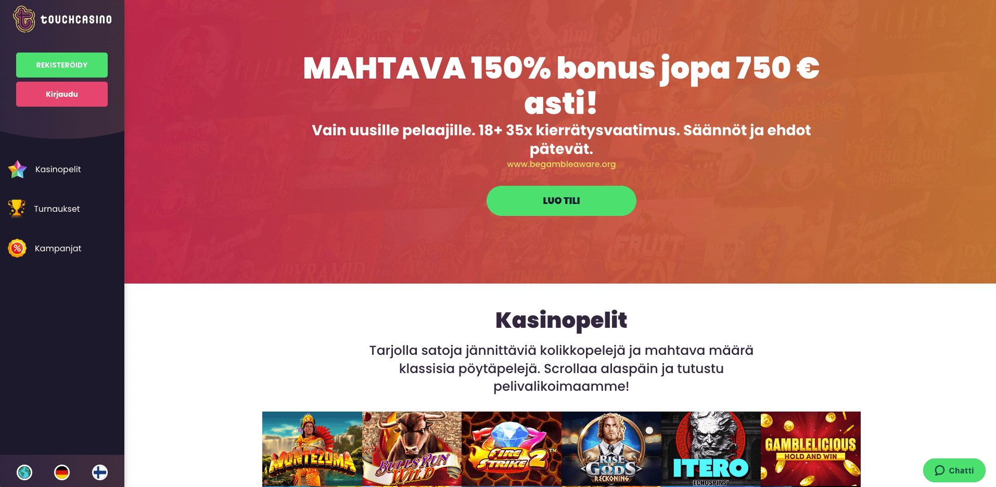This screenshot has width=996, height=487.
Task: Switch language using the Finnish flag
Action: (100, 472)
